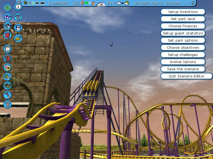Open Set park options
Image resolution: width=213 pixels, height=159 pixels.
point(183,41)
